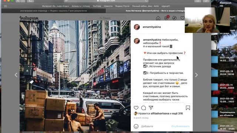237x133 pixels.
Task: Open Macintosh HD on the desktop
Action: pos(225,4)
